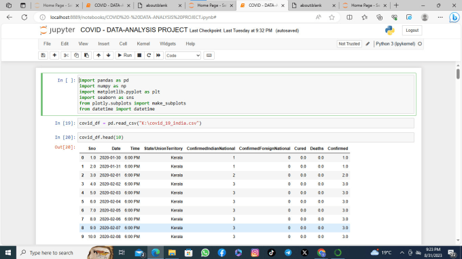This screenshot has height=259, width=462.
Task: Run the selected cell
Action: (x=125, y=56)
